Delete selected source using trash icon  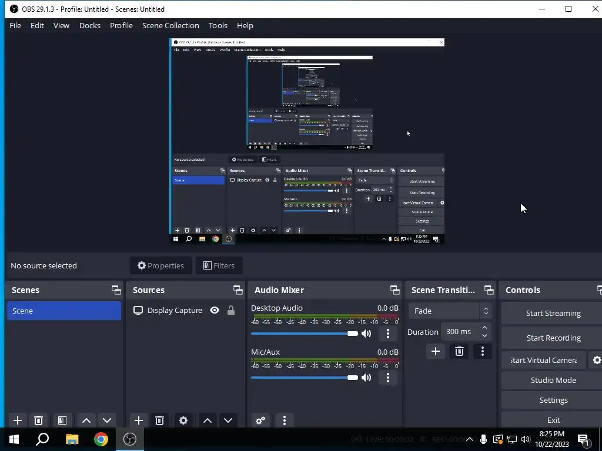[x=160, y=420]
